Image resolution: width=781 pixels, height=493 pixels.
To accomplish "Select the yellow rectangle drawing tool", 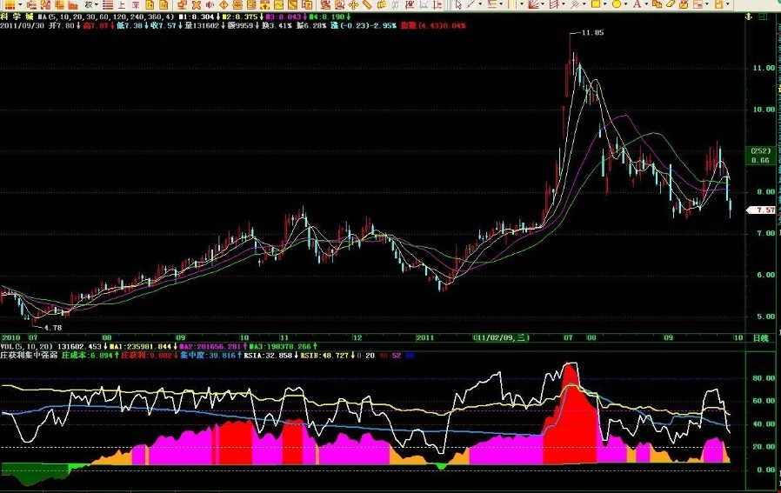I will [596, 4].
